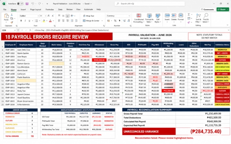Expand the Name Box dropdown for O24
The width and height of the screenshot is (231, 144).
click(15, 30)
